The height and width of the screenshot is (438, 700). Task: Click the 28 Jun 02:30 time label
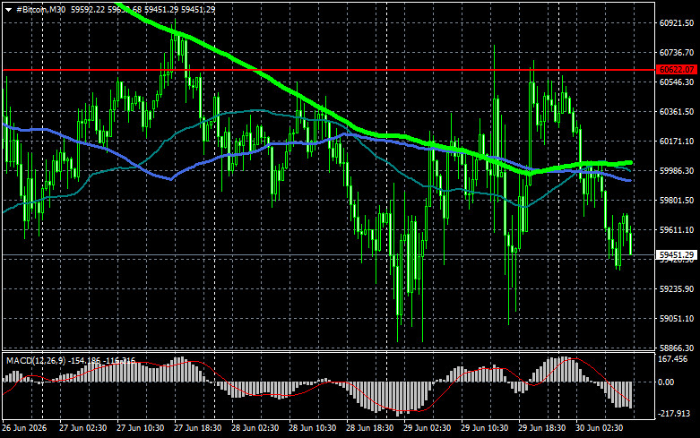pos(255,428)
